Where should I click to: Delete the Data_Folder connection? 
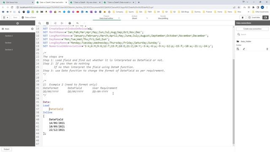point(267,49)
